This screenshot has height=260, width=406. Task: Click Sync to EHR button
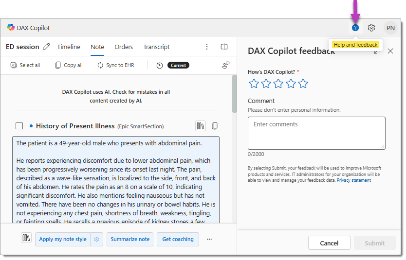(116, 65)
